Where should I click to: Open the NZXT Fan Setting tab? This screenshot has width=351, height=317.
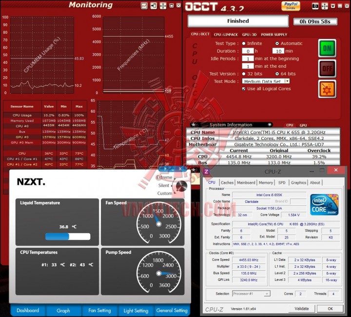[99, 311]
